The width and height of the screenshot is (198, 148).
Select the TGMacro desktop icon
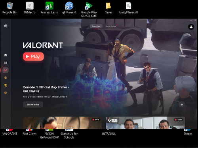(x=30, y=8)
